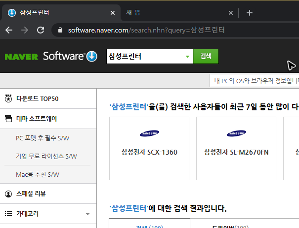Click the address bar URL

(x=146, y=30)
